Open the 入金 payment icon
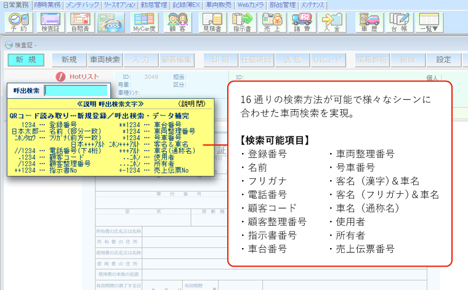The height and width of the screenshot is (290, 468). [332, 22]
